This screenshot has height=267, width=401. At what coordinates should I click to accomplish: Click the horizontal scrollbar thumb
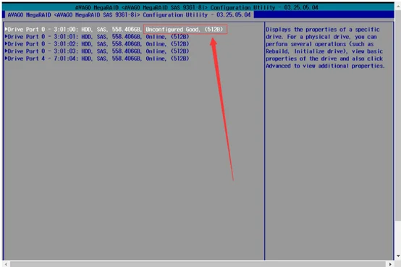pyautogui.click(x=198, y=264)
